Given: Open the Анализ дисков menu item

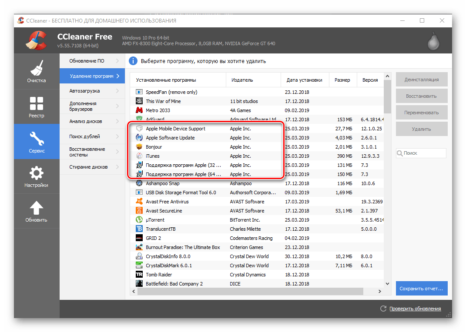Looking at the screenshot, I should pyautogui.click(x=92, y=121).
